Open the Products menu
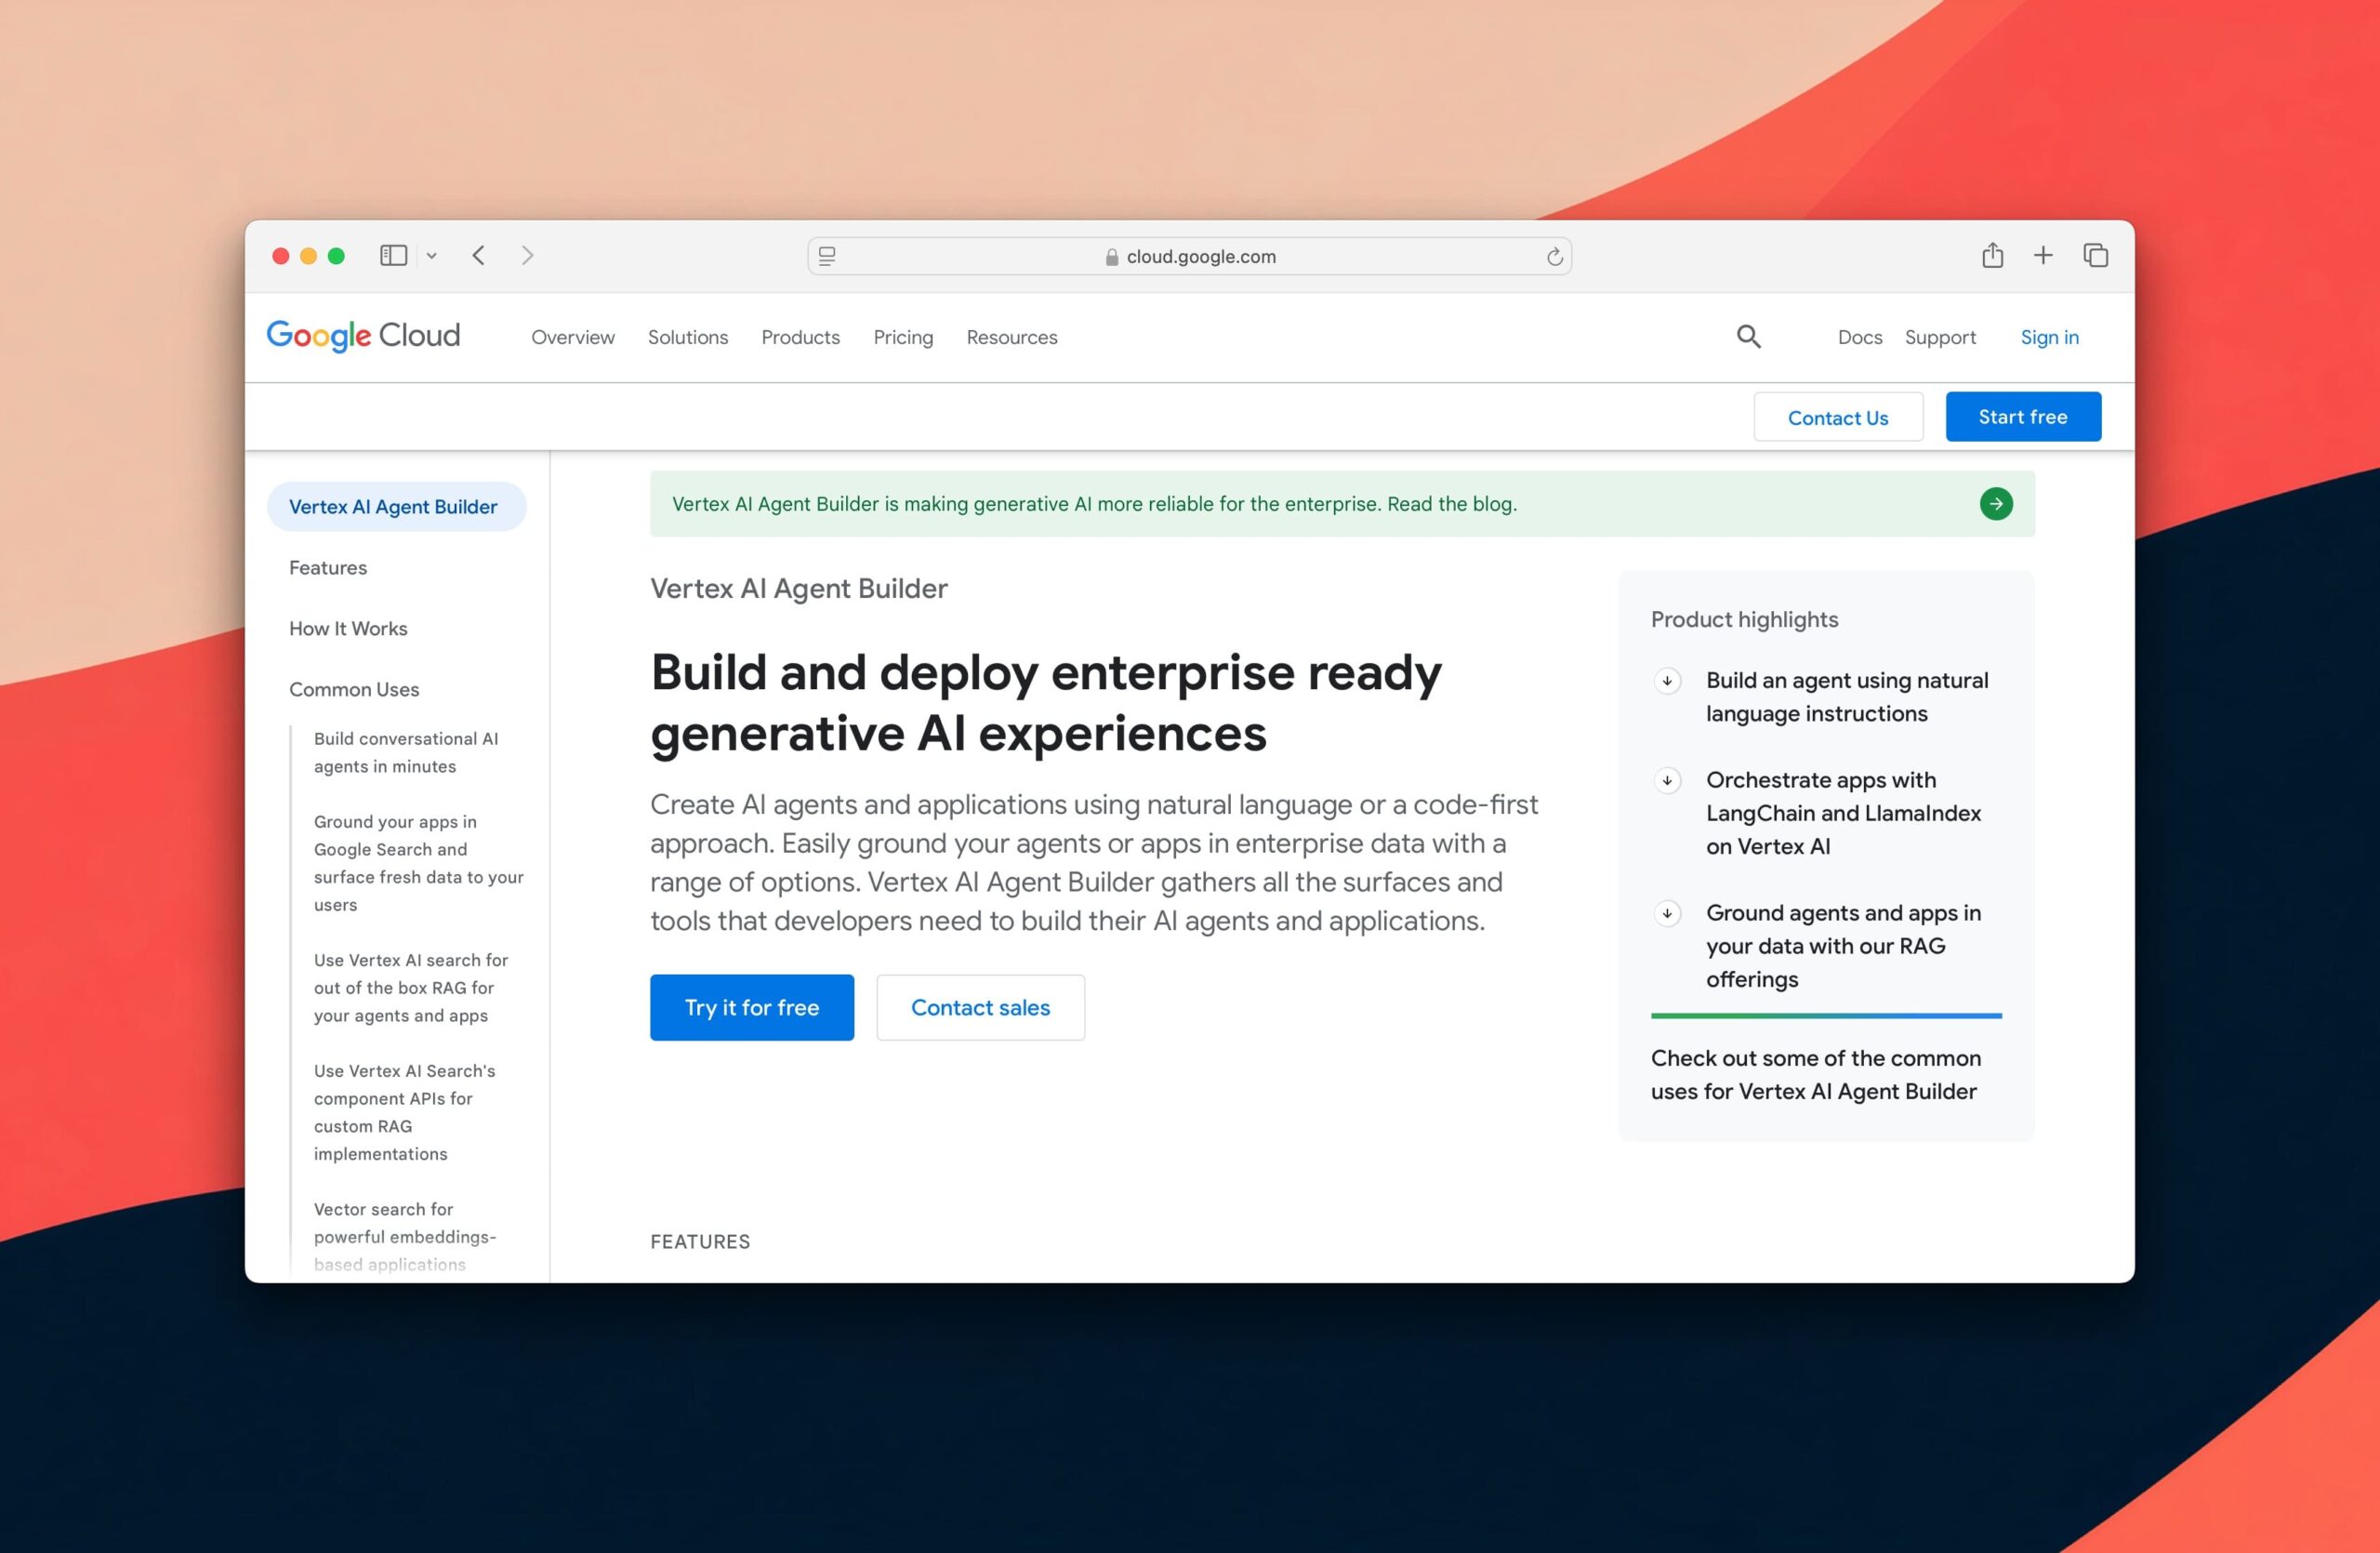Screen dimensions: 2380x1553 pos(800,337)
